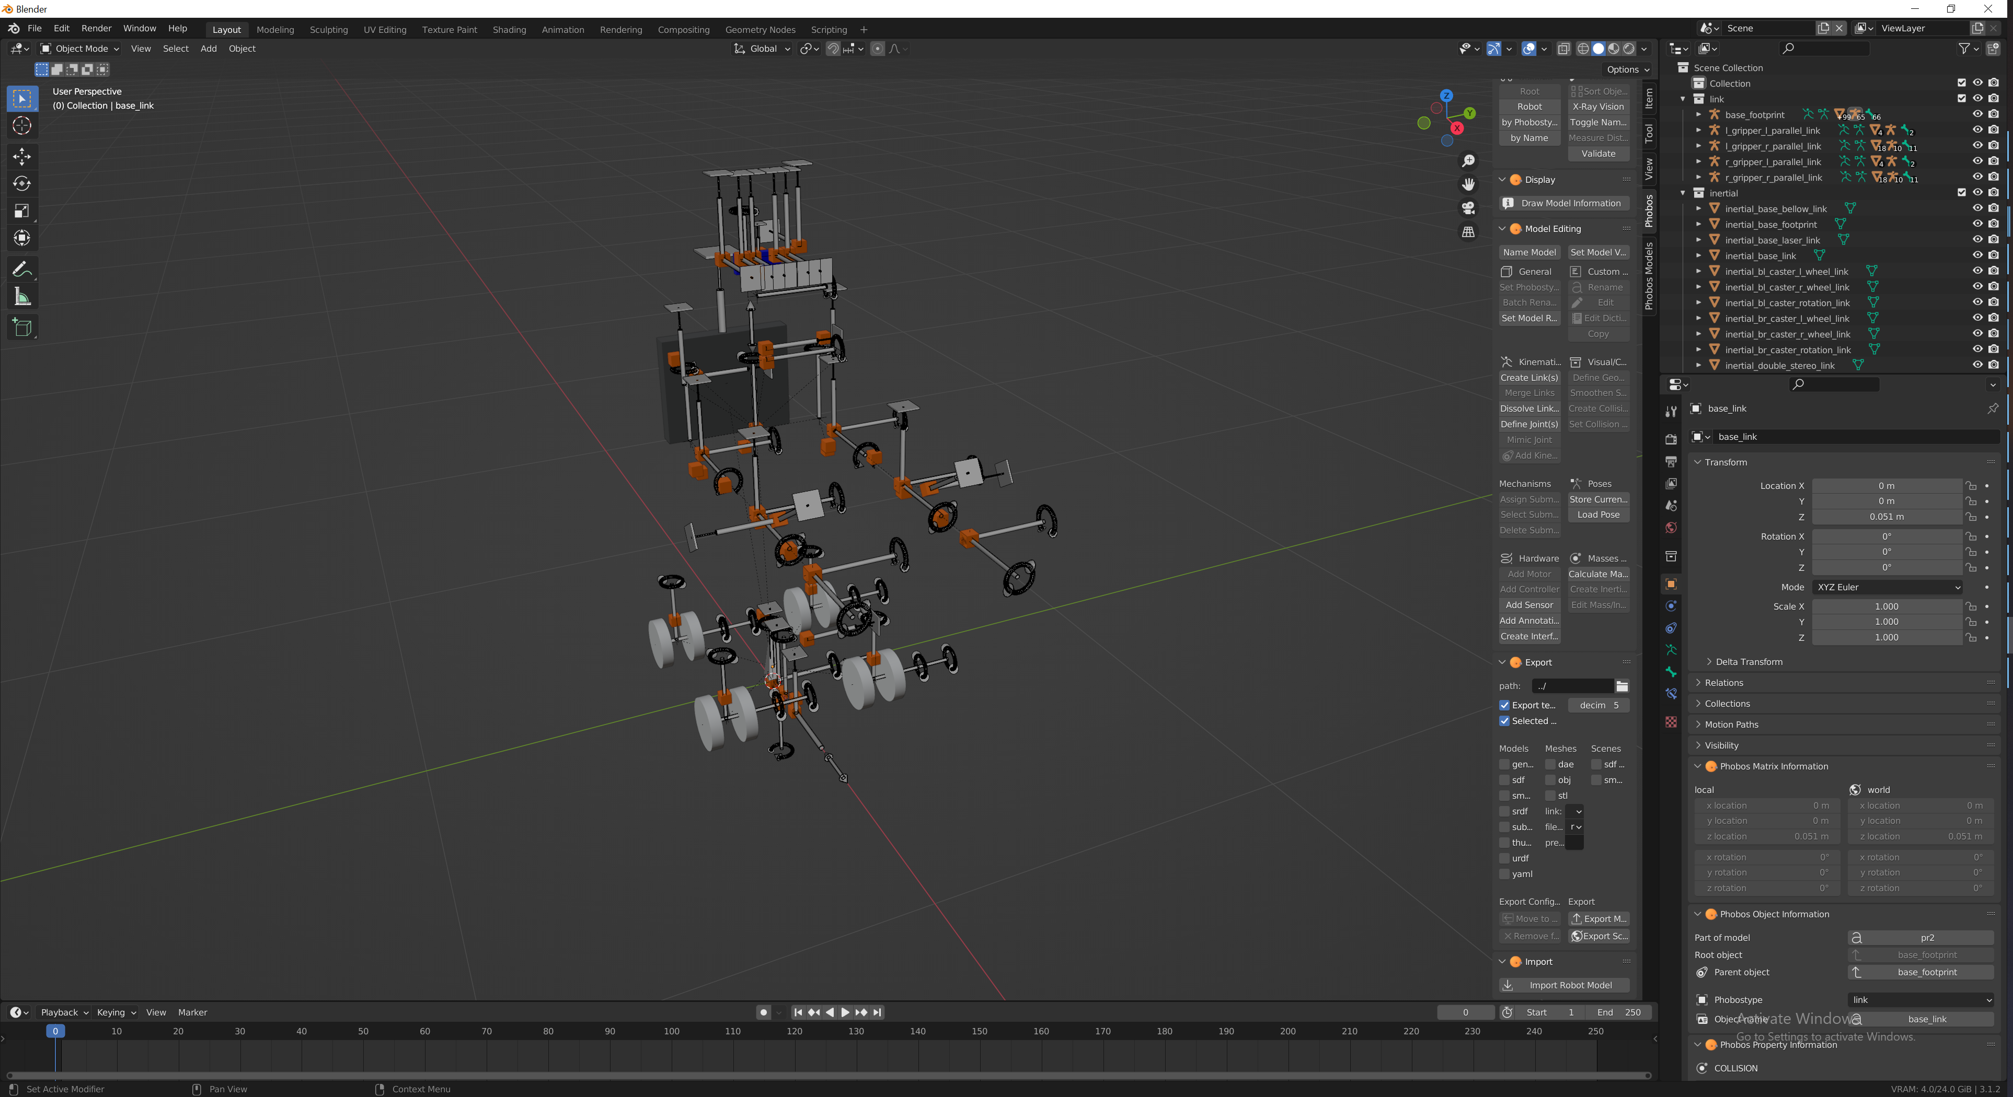The width and height of the screenshot is (2013, 1097).
Task: Open the XYZ Euler rotation mode dropdown
Action: (x=1887, y=586)
